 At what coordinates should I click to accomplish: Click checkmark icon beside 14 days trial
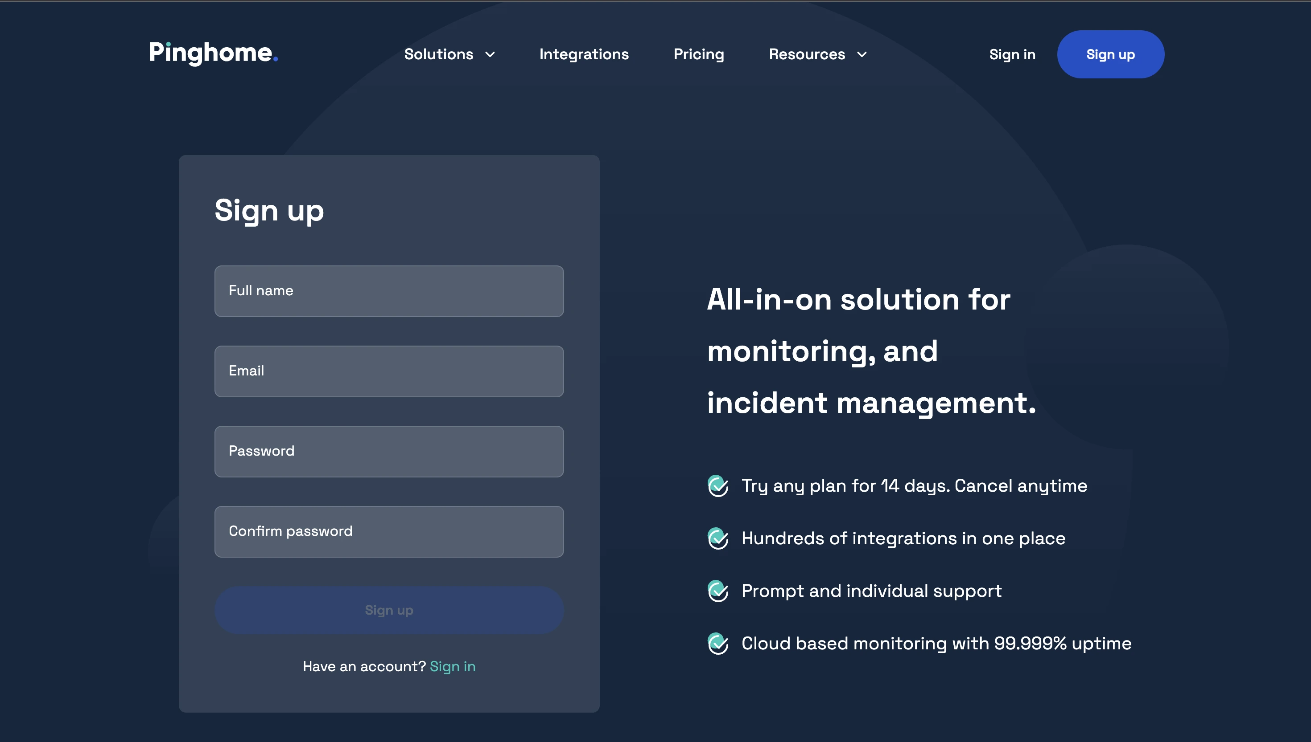[x=718, y=485]
